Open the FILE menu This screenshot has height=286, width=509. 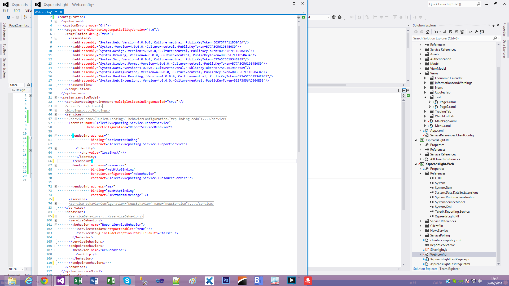coord(6,11)
